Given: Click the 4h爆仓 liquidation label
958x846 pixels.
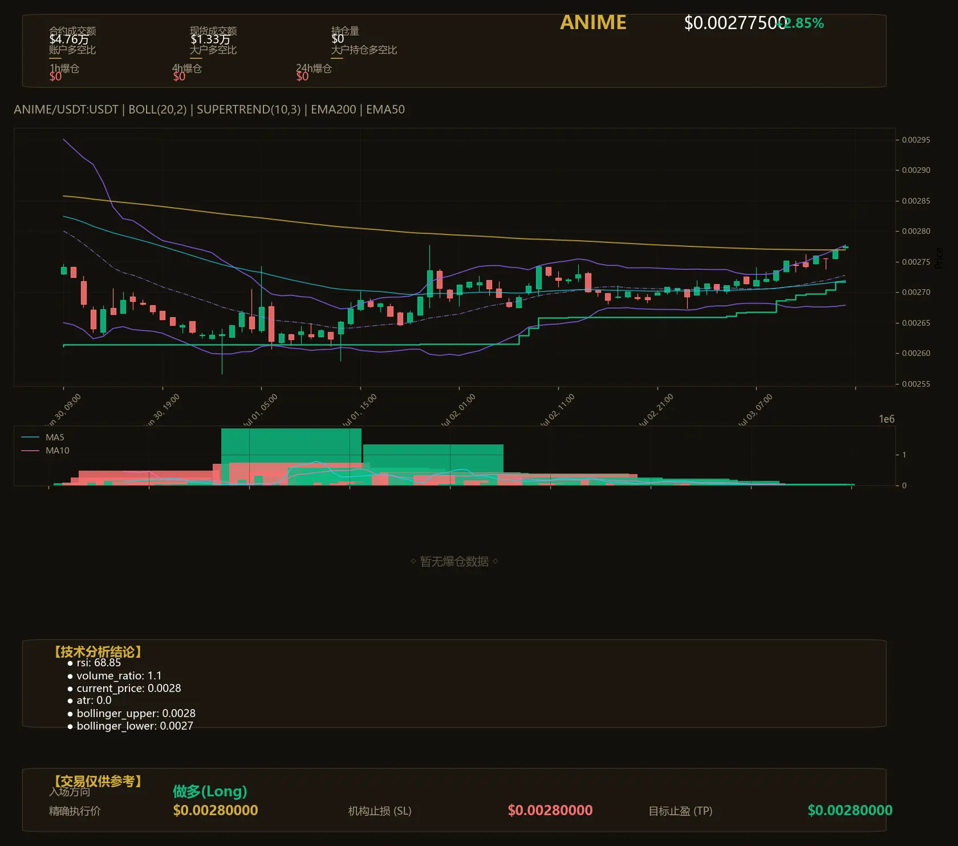Looking at the screenshot, I should [187, 68].
